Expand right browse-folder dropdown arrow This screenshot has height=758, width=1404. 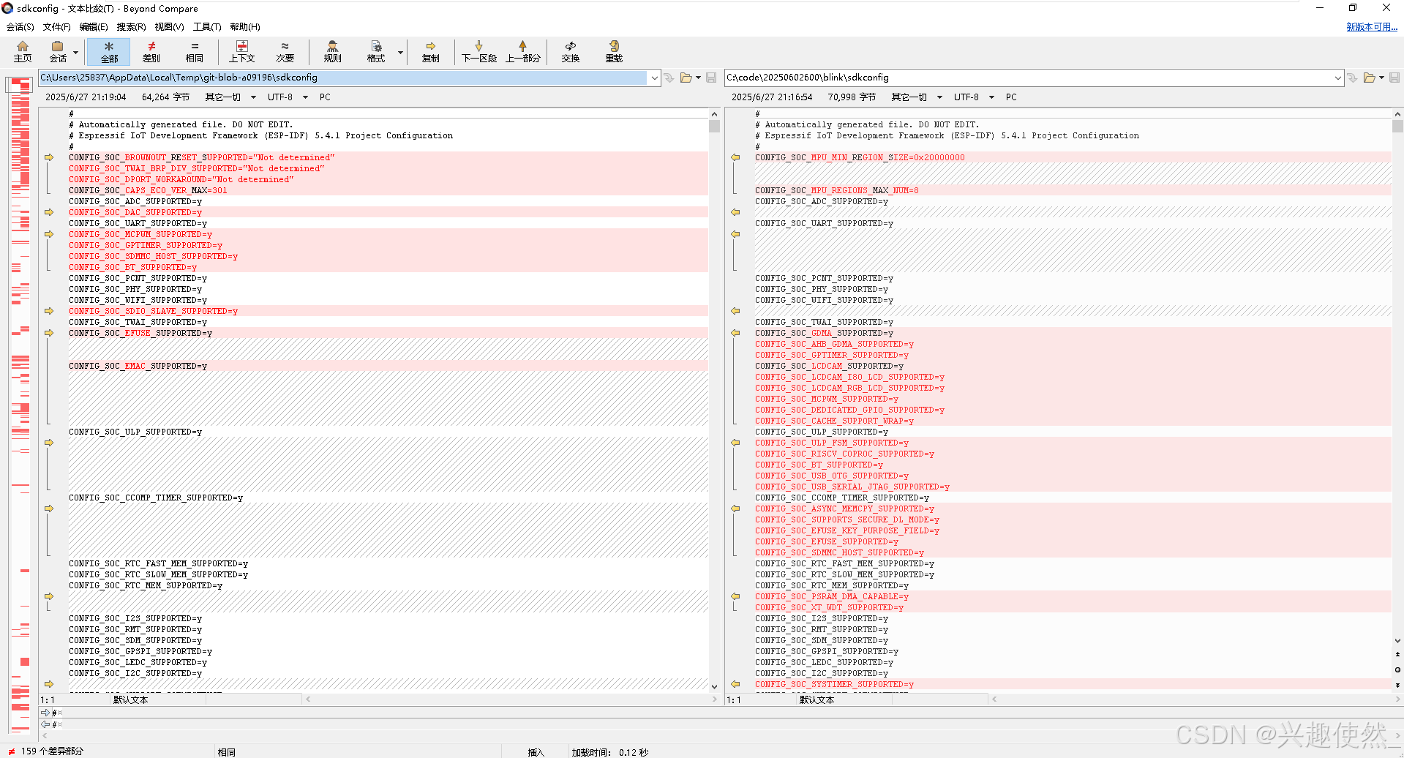pyautogui.click(x=1381, y=78)
